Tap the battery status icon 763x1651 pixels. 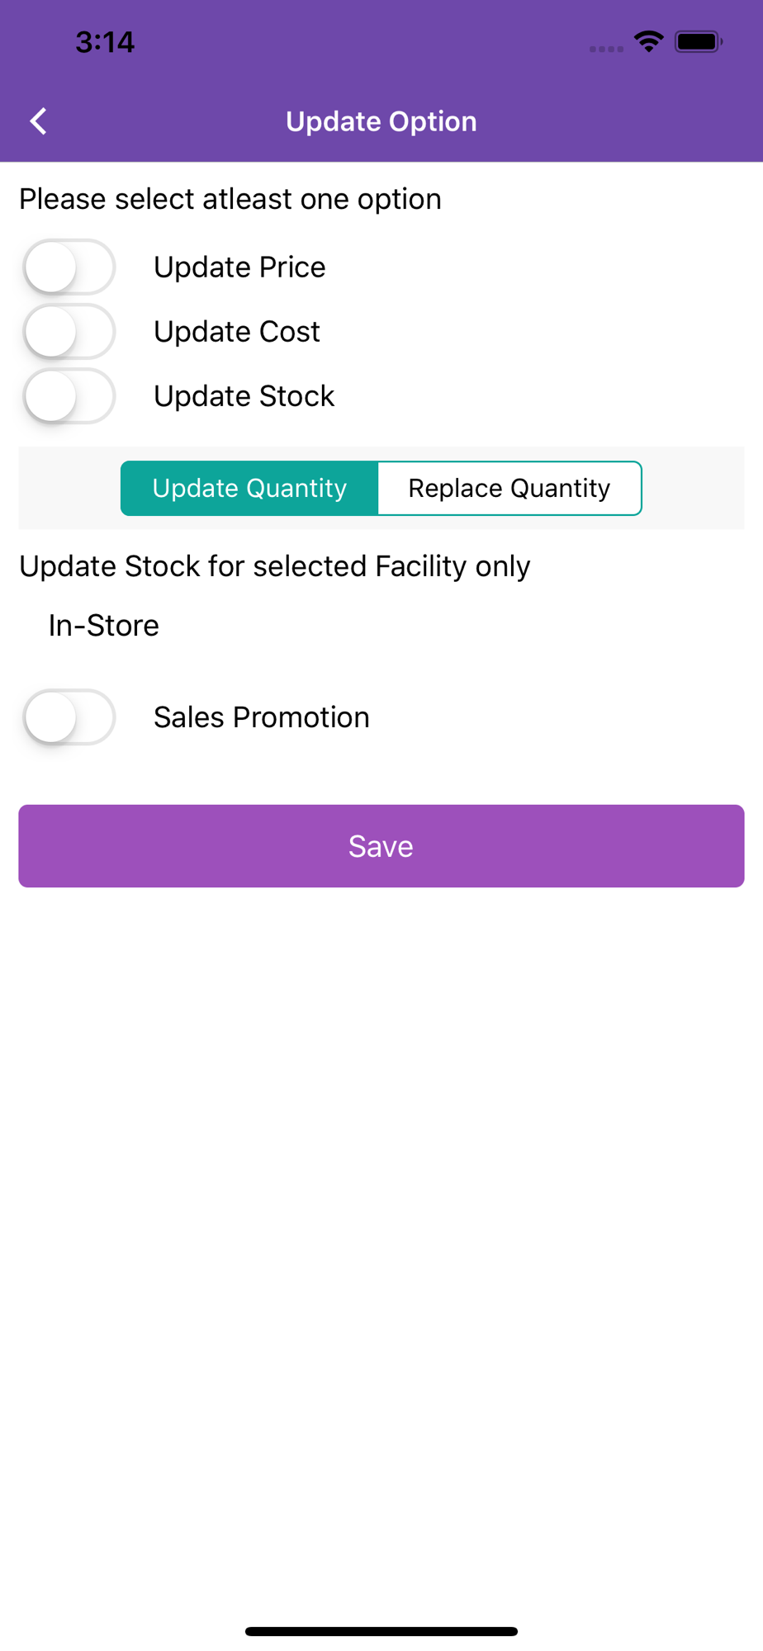[x=699, y=41]
